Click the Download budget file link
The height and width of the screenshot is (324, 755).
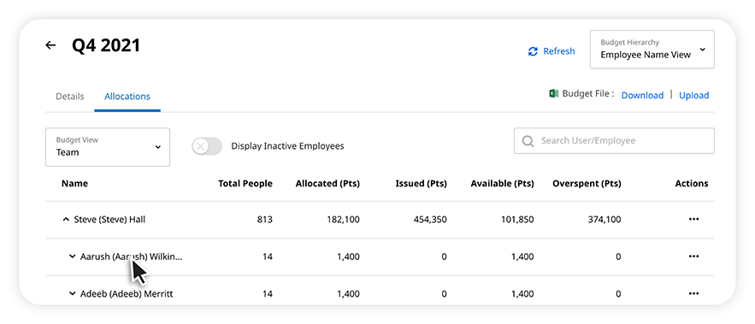[x=642, y=96]
